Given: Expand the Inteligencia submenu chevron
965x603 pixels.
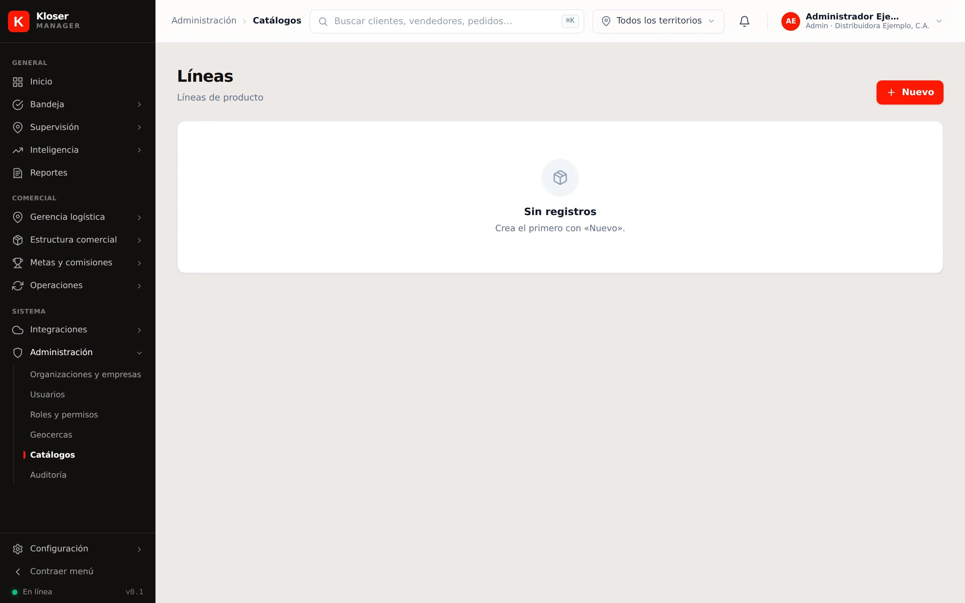Looking at the screenshot, I should point(139,150).
